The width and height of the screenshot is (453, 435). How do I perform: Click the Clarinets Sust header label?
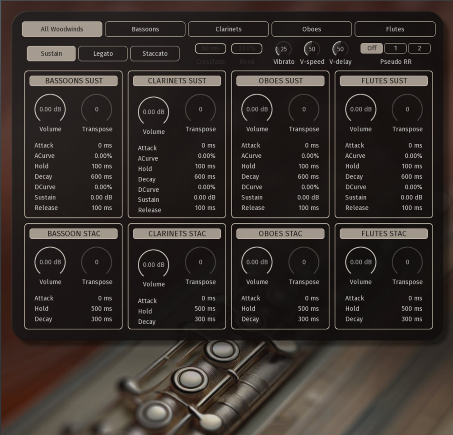tap(177, 81)
